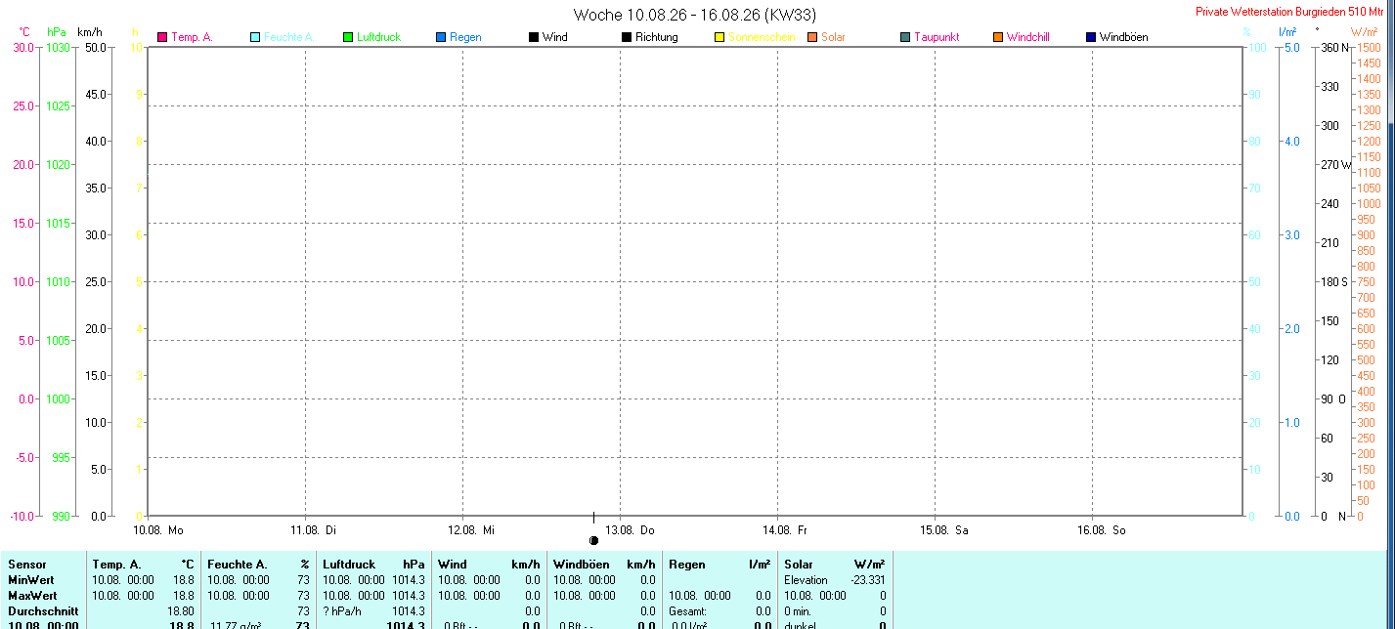Click the Luftdruck table column header
1395x629 pixels.
[349, 565]
